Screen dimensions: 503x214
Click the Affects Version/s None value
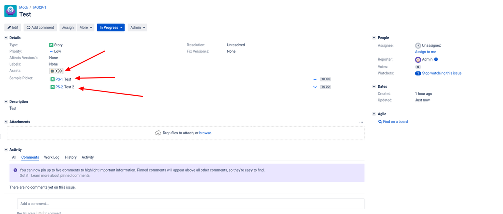(53, 58)
